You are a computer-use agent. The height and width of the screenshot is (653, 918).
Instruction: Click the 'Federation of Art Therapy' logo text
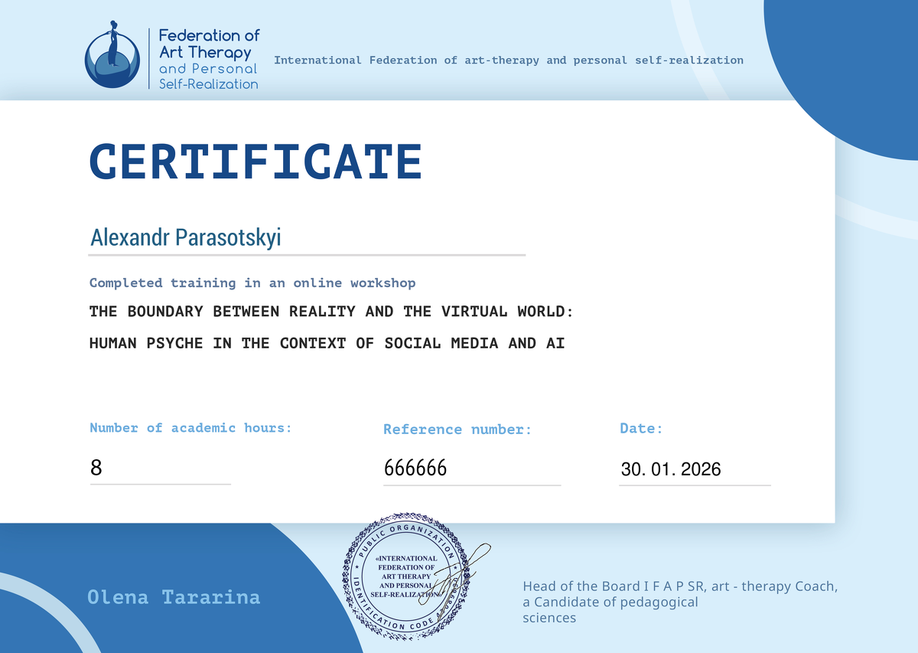point(208,59)
